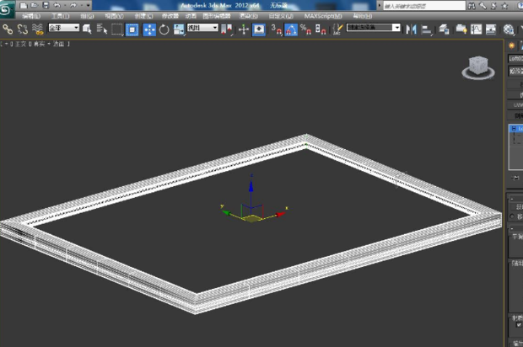Open the named selection sets dropdown
The height and width of the screenshot is (347, 523).
[373, 28]
